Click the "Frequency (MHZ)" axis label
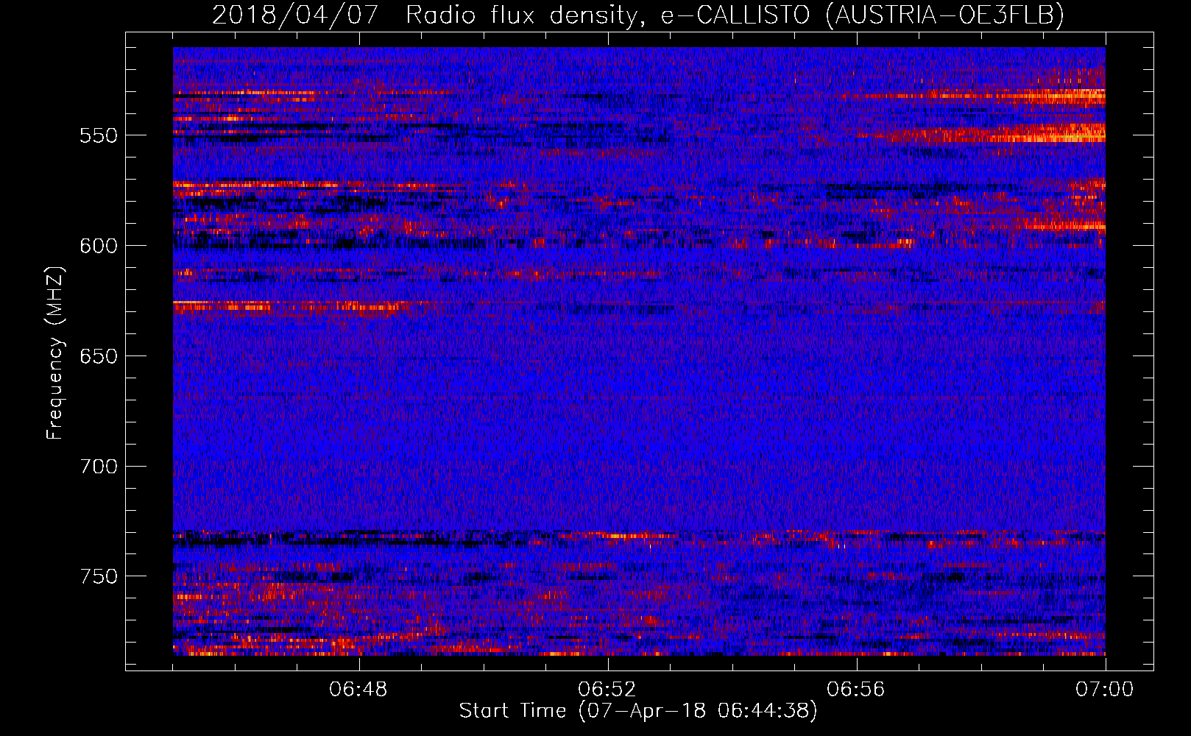Screen dimensions: 1191x736 (x=55, y=353)
